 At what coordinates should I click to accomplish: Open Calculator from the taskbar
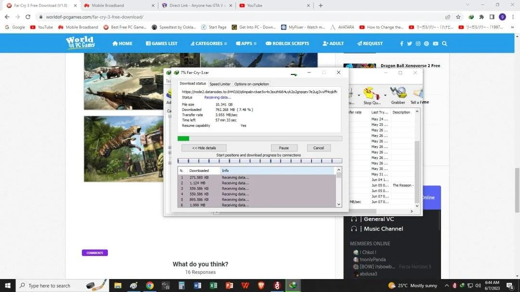182,285
